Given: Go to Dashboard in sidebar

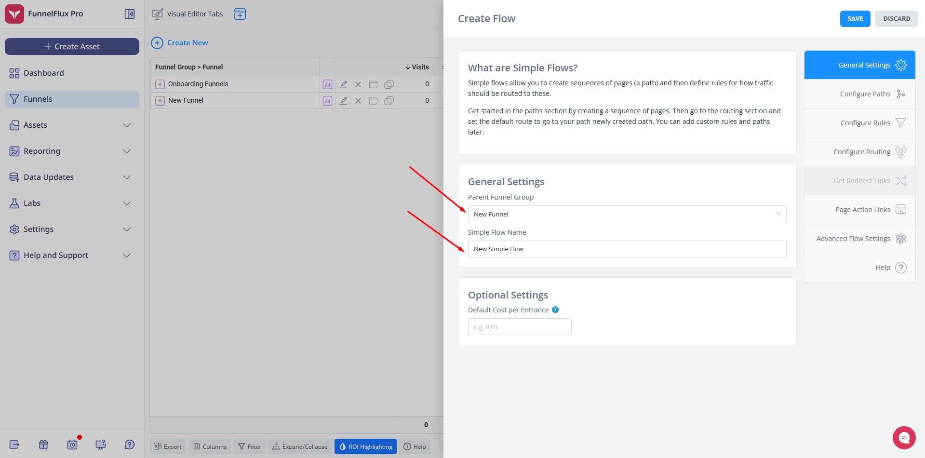Looking at the screenshot, I should 72,73.
